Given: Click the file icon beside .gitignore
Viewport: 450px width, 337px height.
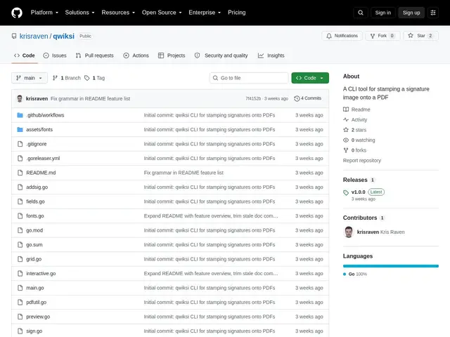Looking at the screenshot, I should (x=20, y=144).
